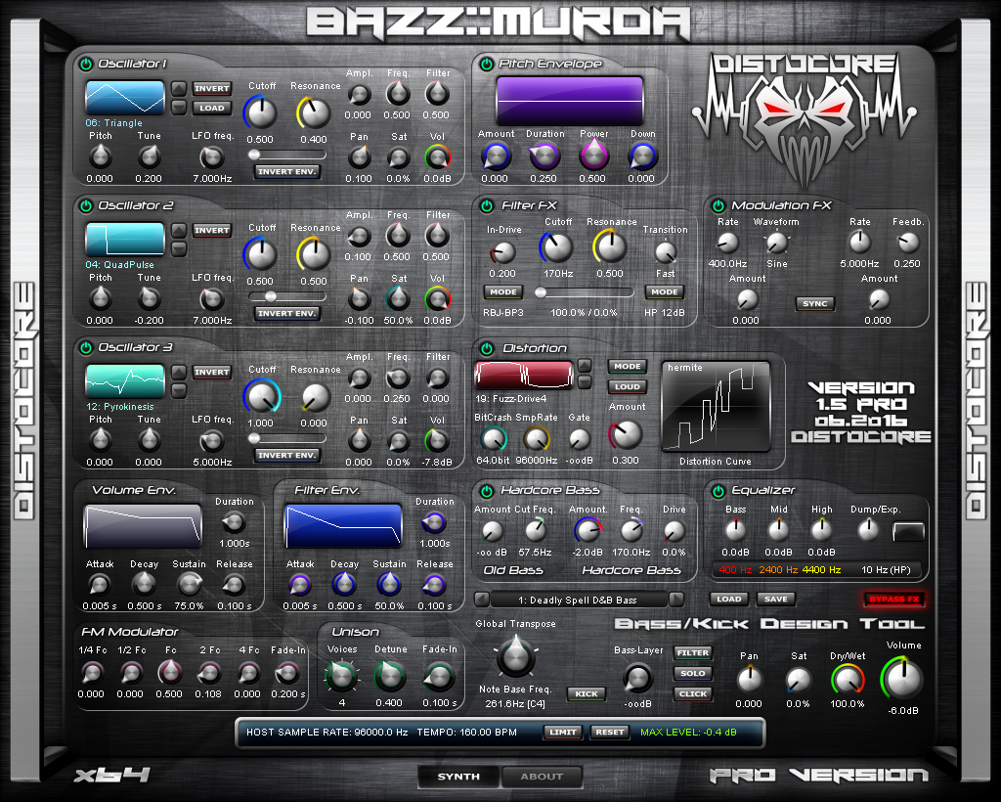Disable the Pitch Envelope power switch
This screenshot has height=802, width=1001.
tap(487, 64)
